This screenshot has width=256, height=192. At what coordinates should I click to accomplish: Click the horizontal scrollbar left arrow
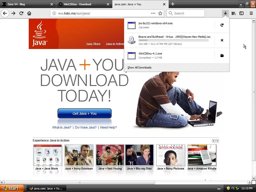click(x=2, y=182)
